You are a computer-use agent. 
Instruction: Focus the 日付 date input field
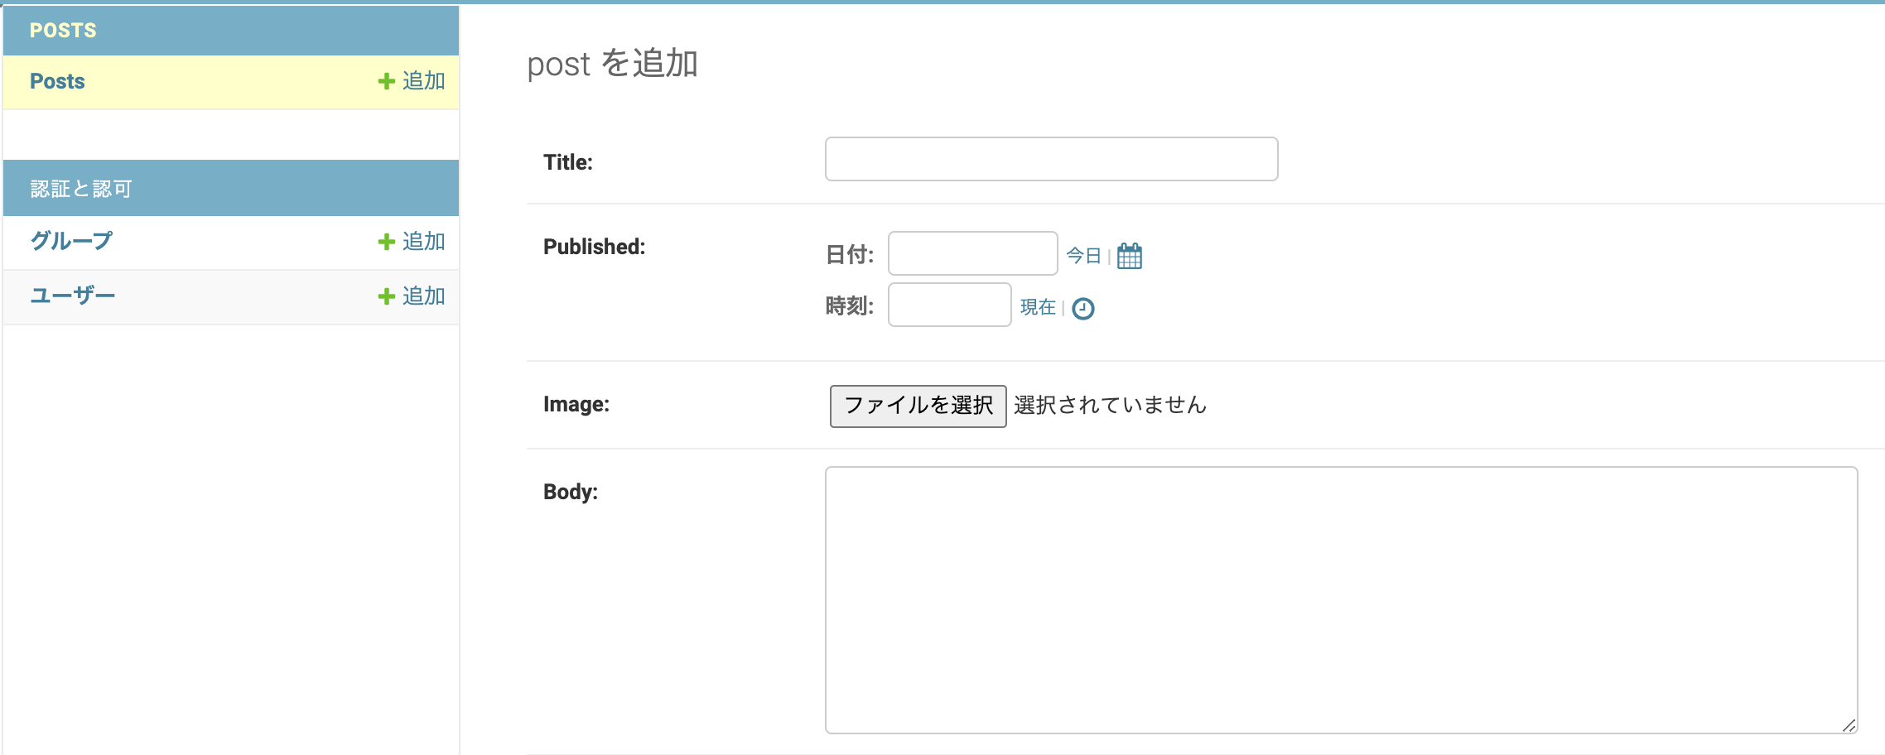[x=972, y=253]
